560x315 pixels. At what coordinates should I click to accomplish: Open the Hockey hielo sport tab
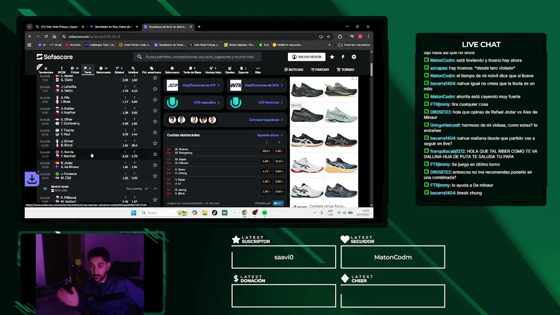click(x=213, y=70)
